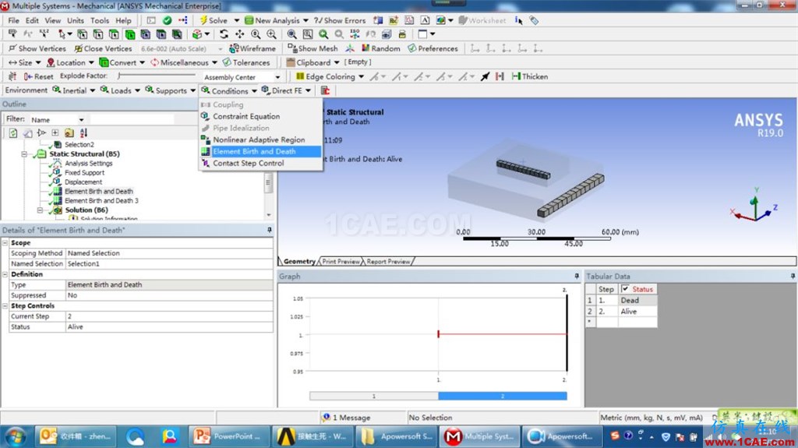Select Analysis Settings in outline
Viewport: 798px width, 448px height.
click(x=89, y=164)
